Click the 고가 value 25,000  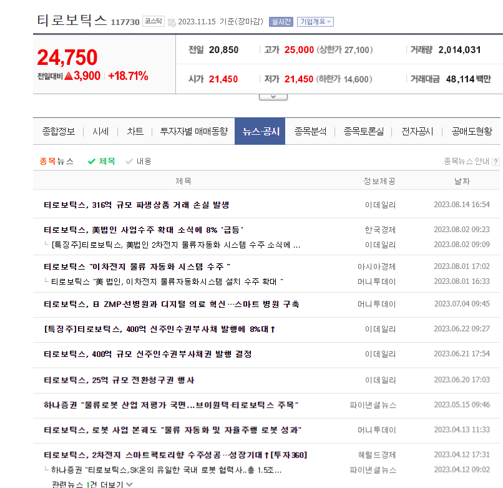tap(299, 50)
